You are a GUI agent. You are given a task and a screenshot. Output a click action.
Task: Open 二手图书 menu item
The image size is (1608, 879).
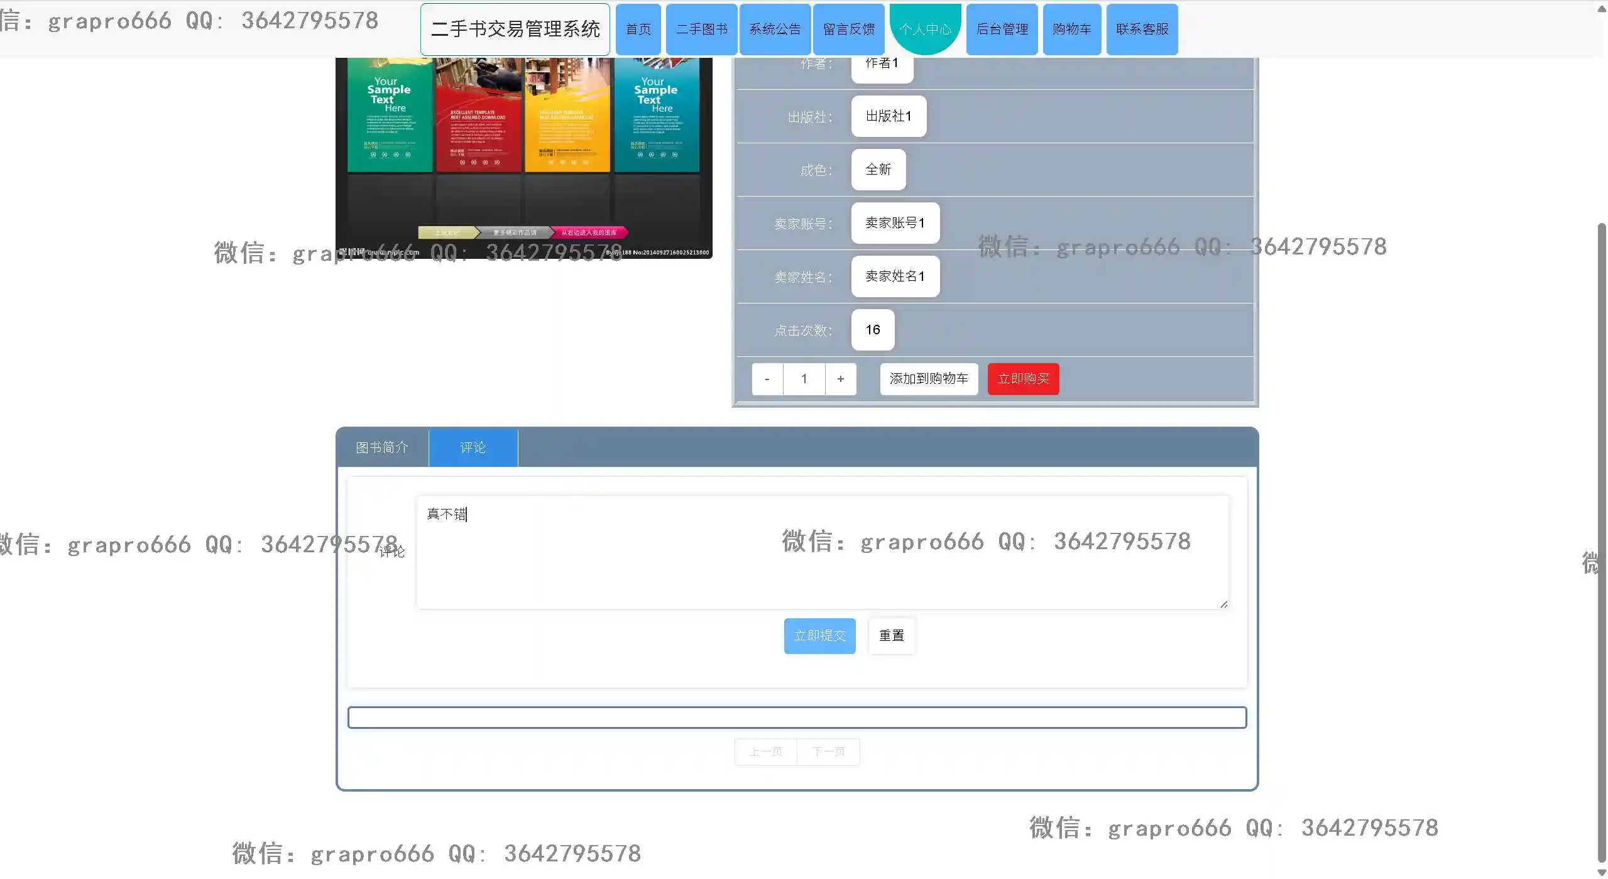tap(701, 30)
